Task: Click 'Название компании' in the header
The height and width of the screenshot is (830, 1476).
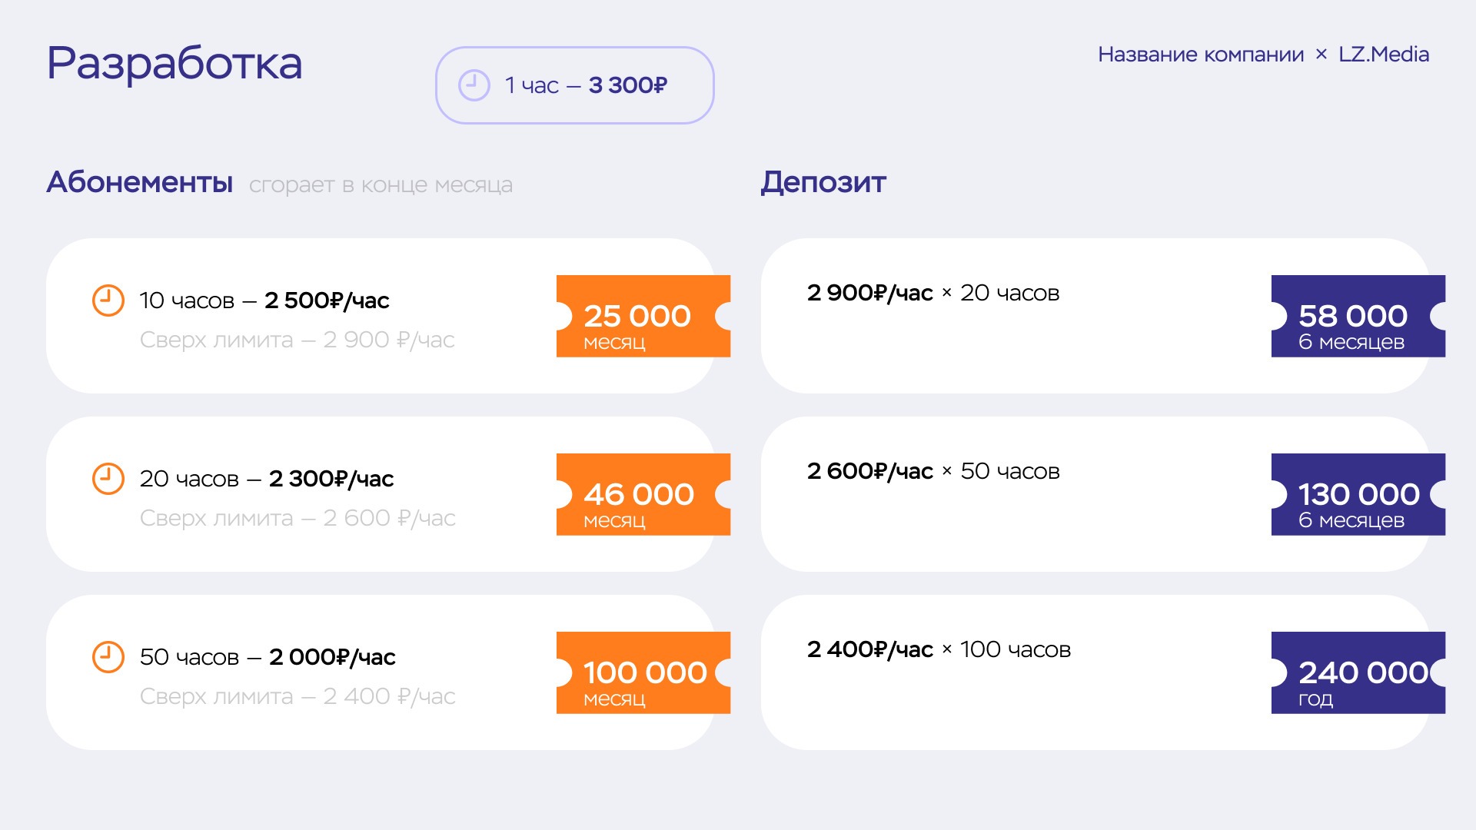Action: coord(1200,55)
